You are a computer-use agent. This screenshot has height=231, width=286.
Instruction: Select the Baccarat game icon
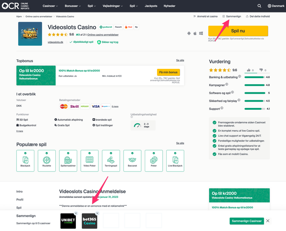point(132,160)
